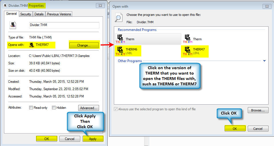Click the Modified date September 23, 2010
The width and height of the screenshot is (274, 146).
point(59,89)
